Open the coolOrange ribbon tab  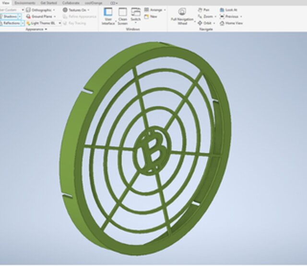[94, 3]
